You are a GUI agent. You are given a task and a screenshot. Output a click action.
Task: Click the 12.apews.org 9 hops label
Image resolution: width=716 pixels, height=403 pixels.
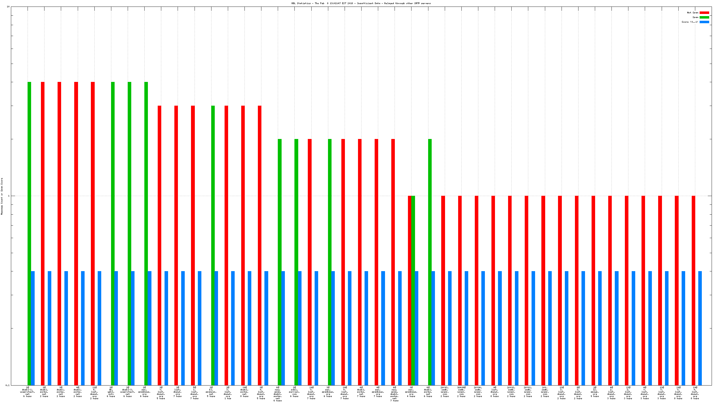595,392
